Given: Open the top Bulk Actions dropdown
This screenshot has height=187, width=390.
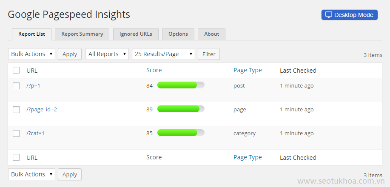Looking at the screenshot, I should [x=32, y=54].
